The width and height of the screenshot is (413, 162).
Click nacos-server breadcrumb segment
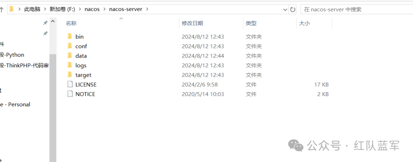pos(126,10)
